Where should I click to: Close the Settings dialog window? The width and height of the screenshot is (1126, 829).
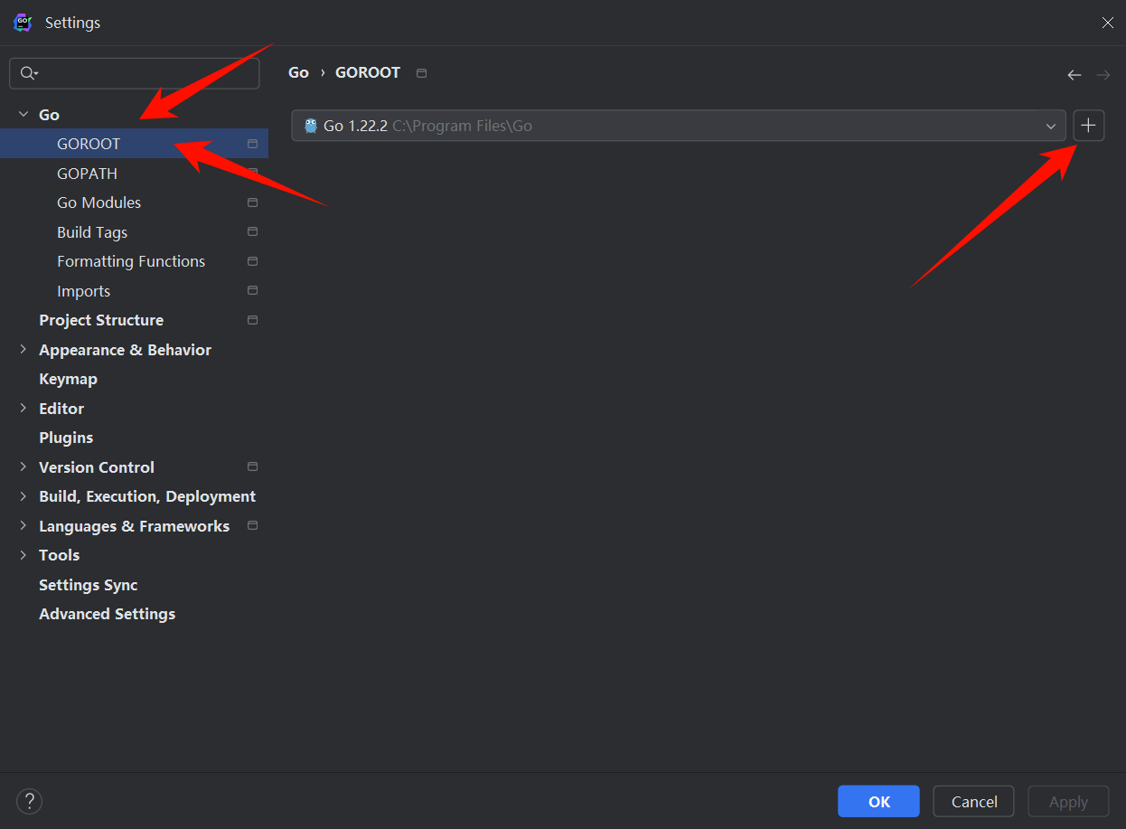tap(1107, 23)
